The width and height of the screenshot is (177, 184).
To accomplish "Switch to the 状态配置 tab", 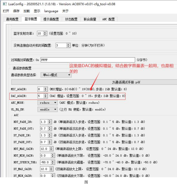I will tap(71, 19).
